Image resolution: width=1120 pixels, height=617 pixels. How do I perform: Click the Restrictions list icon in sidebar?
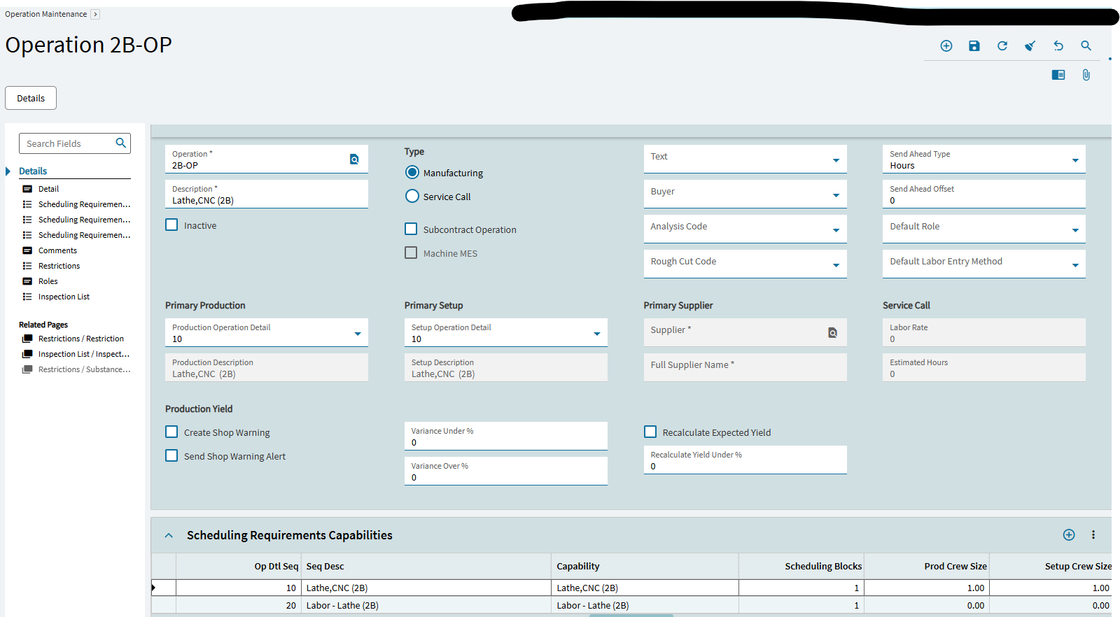(x=27, y=266)
